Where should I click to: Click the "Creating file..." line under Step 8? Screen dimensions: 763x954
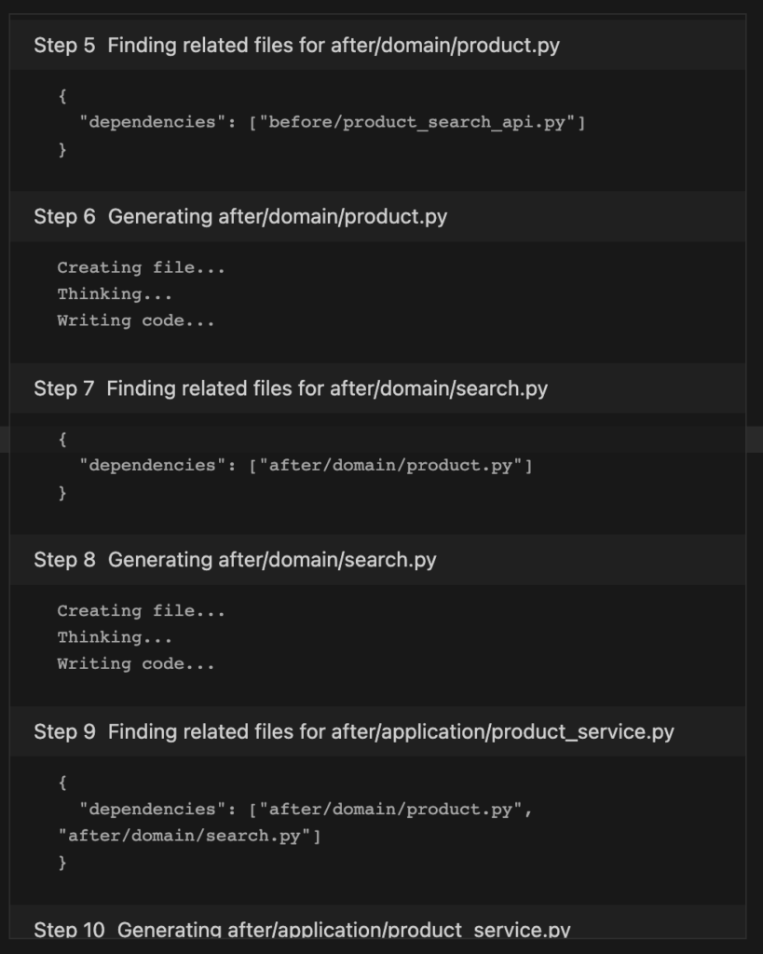pyautogui.click(x=142, y=611)
